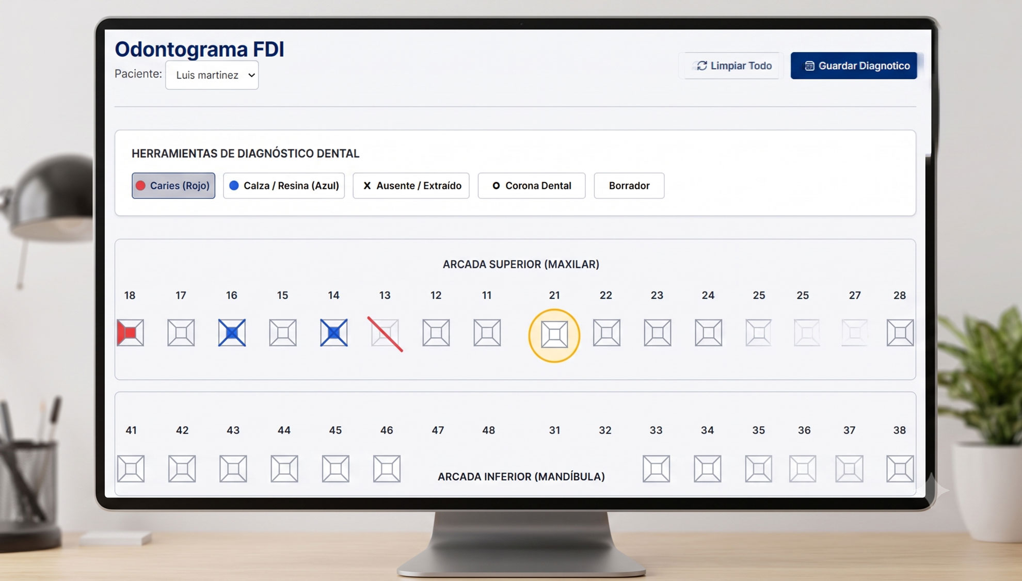Select tooth 28 in the upper arch
1022x581 pixels.
tap(900, 333)
